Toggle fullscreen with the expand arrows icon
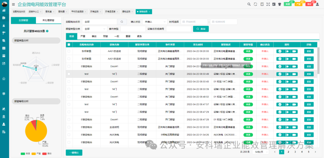The width and height of the screenshot is (324, 158). coord(268,4)
